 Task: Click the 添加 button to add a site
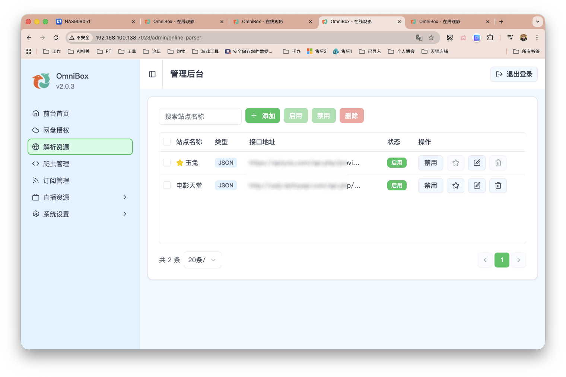point(263,115)
